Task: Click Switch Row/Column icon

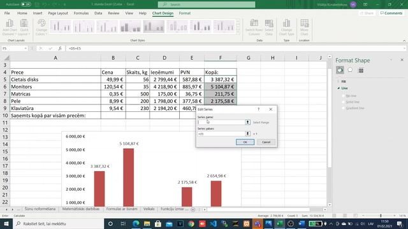Action: tap(254, 27)
